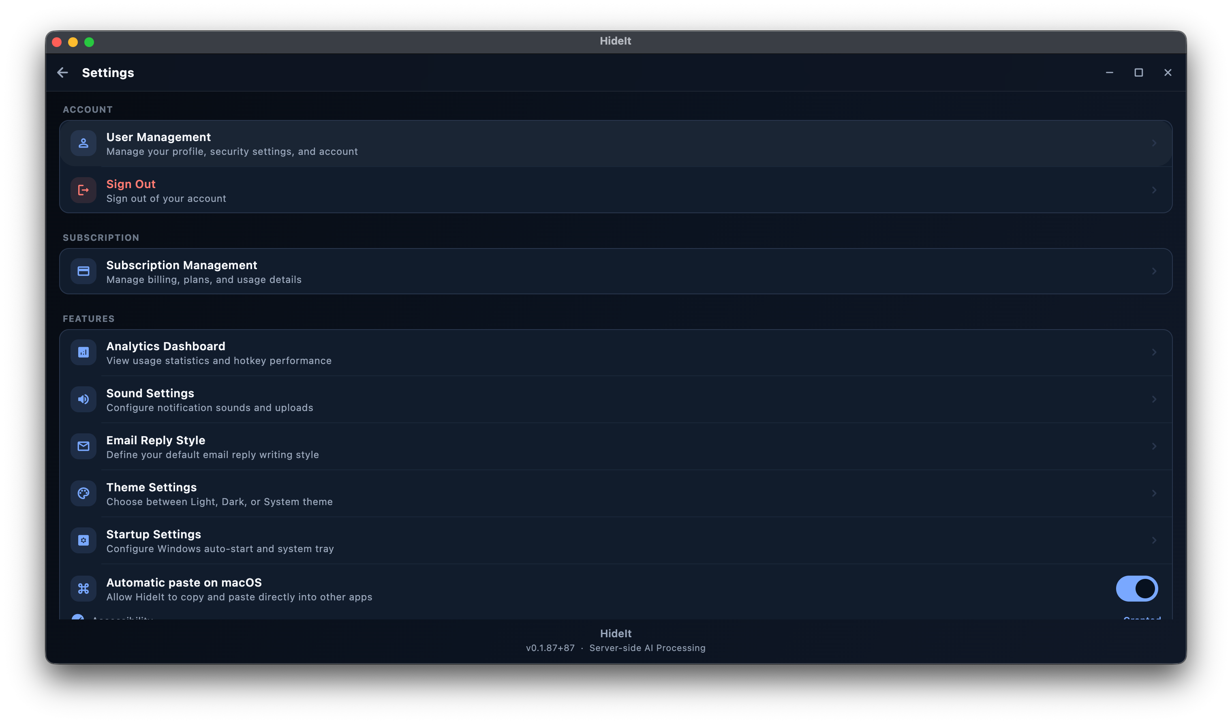This screenshot has width=1232, height=724.
Task: Click the 'Automatic paste on macOS' label
Action: point(184,583)
